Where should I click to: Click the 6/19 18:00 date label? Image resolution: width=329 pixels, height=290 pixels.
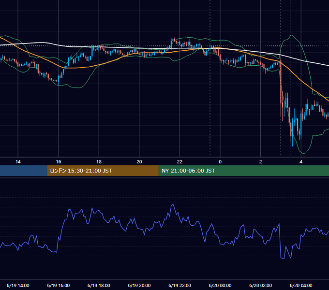click(x=99, y=285)
